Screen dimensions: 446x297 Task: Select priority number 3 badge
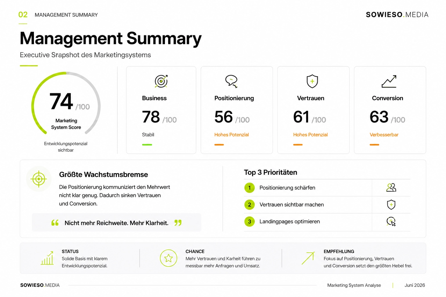click(249, 222)
